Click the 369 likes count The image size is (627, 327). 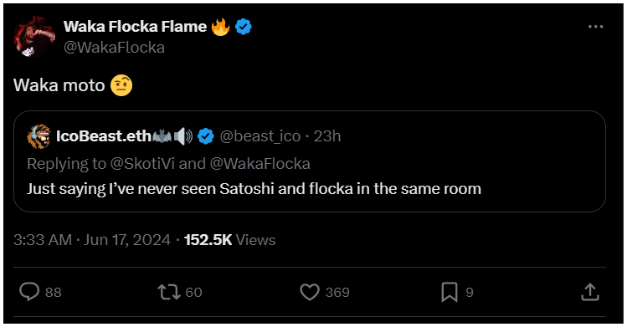click(x=337, y=292)
